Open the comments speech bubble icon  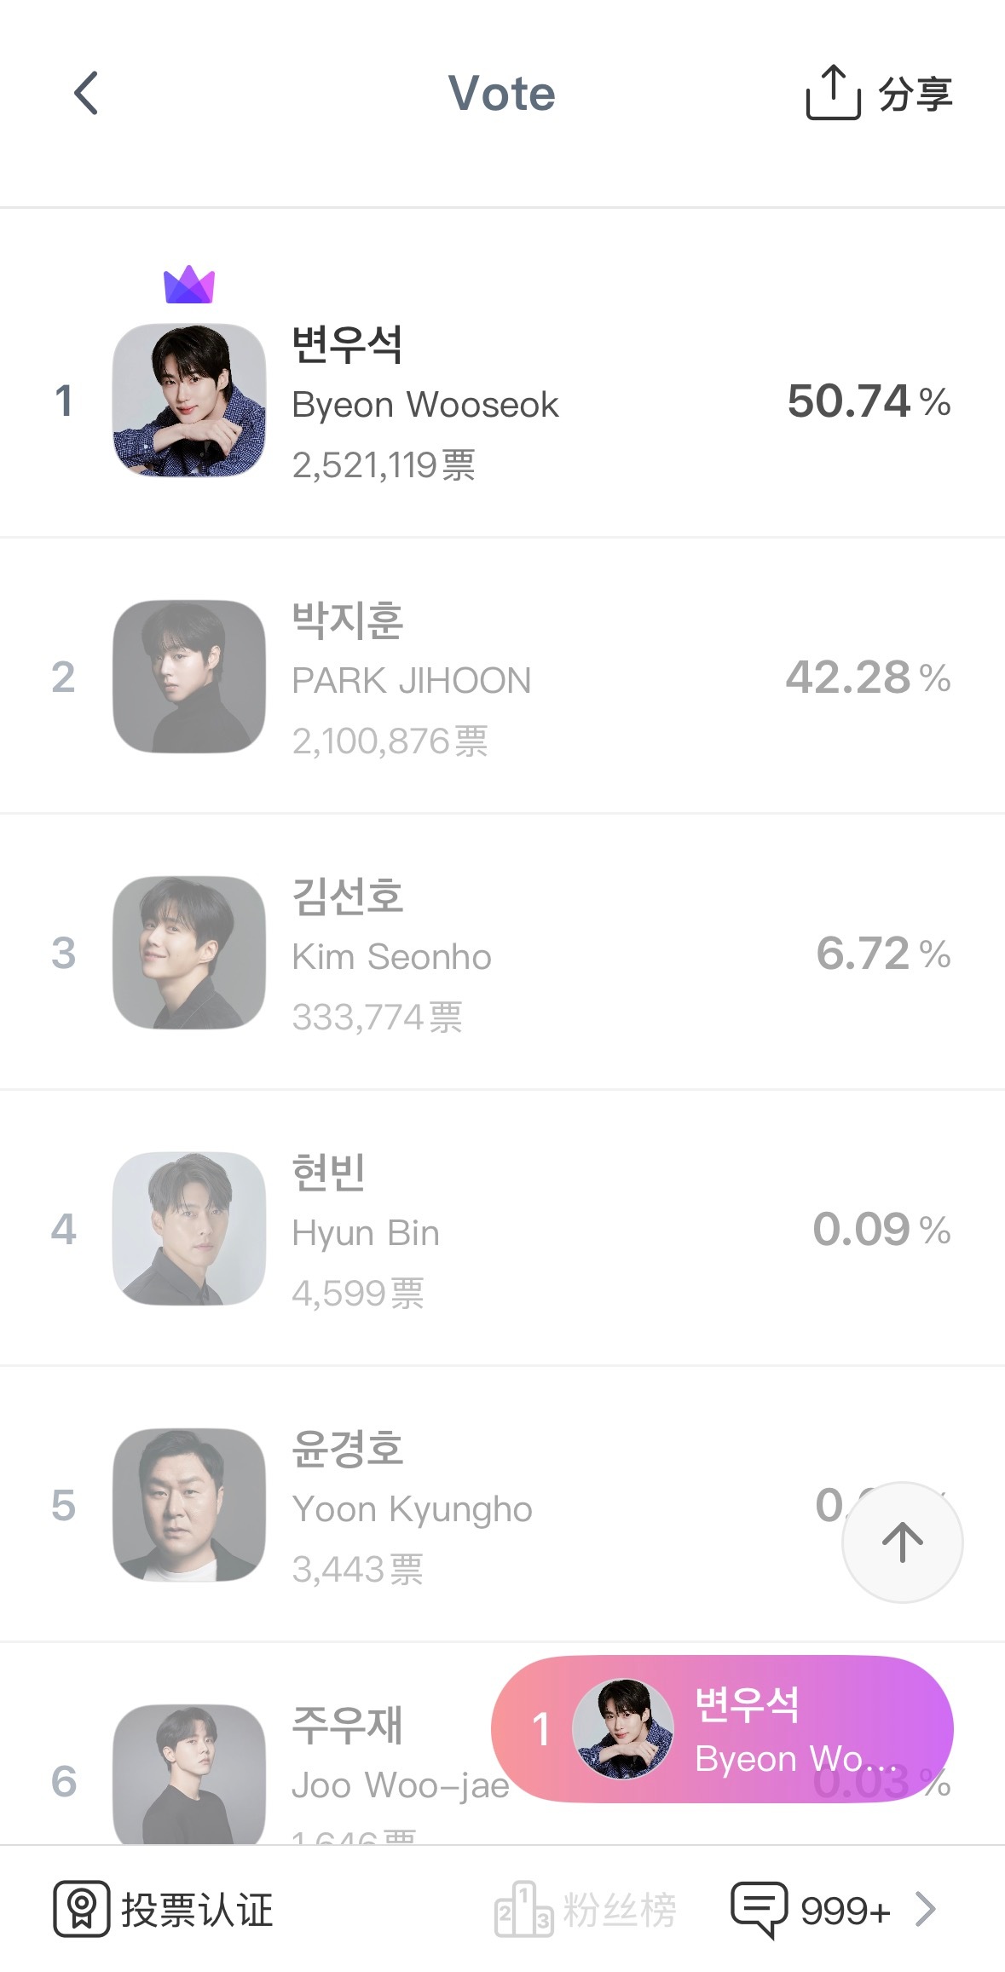(759, 1909)
